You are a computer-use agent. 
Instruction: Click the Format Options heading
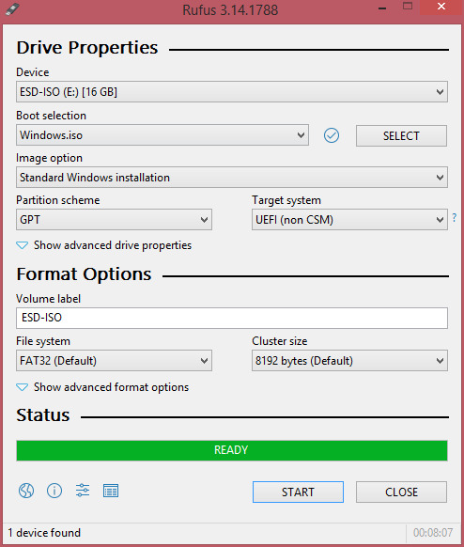(x=84, y=274)
